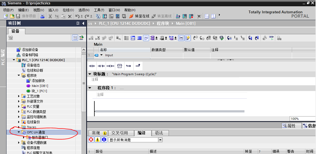Screen dimensions: 316x154
Task: Insert network icon in editor toolbar
Action: pyautogui.click(x=91, y=38)
